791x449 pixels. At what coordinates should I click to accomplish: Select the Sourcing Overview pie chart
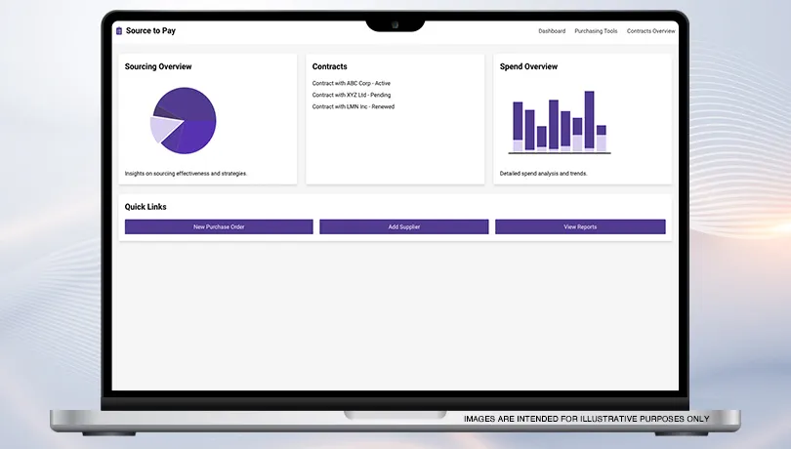[x=184, y=121]
